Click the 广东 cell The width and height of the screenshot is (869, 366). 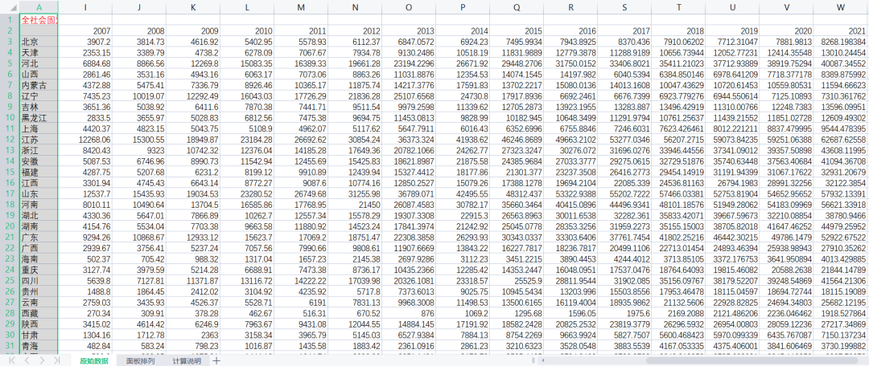[39, 237]
